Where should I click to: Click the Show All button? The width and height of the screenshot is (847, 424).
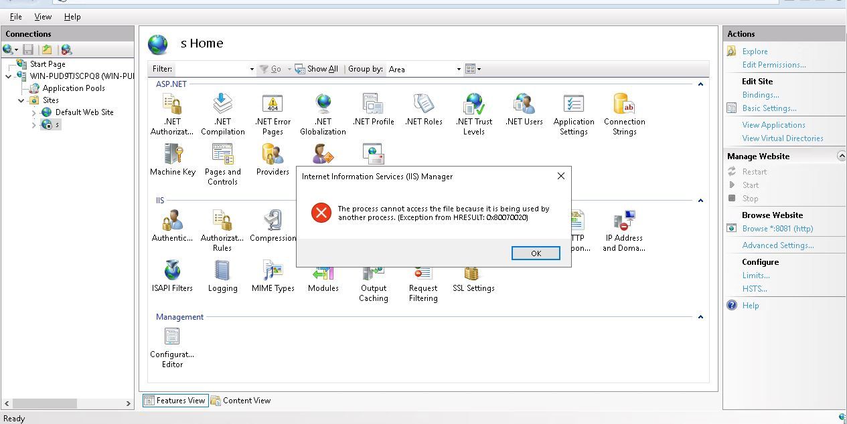316,69
